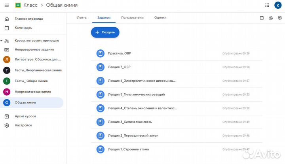Image resolution: width=285 pixels, height=164 pixels.
Task: Open Настройки in the sidebar
Action: [23, 125]
